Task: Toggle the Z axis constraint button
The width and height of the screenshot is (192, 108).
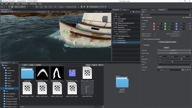Action: pyautogui.click(x=33, y=7)
